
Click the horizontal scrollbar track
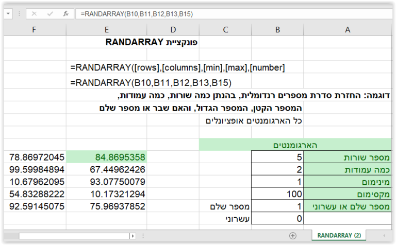tap(74, 236)
